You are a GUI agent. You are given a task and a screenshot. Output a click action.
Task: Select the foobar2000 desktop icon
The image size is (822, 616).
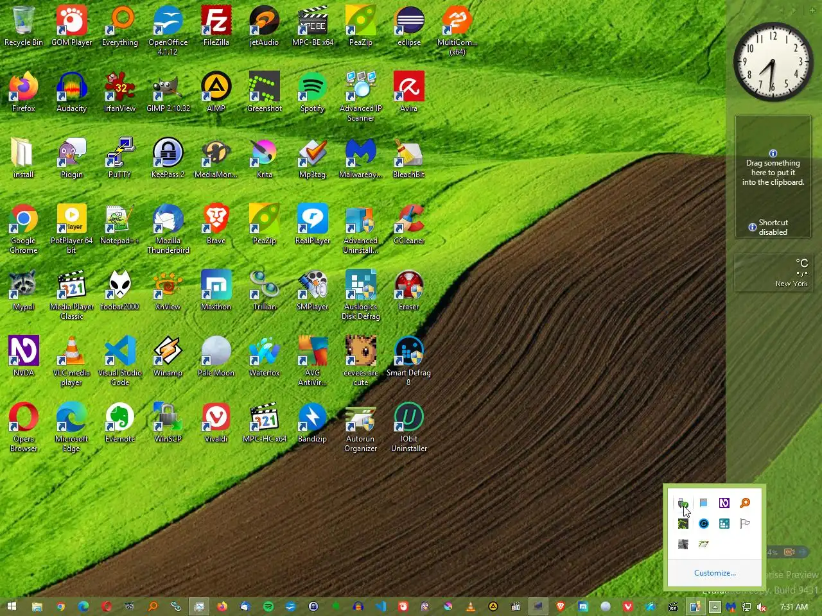(120, 291)
